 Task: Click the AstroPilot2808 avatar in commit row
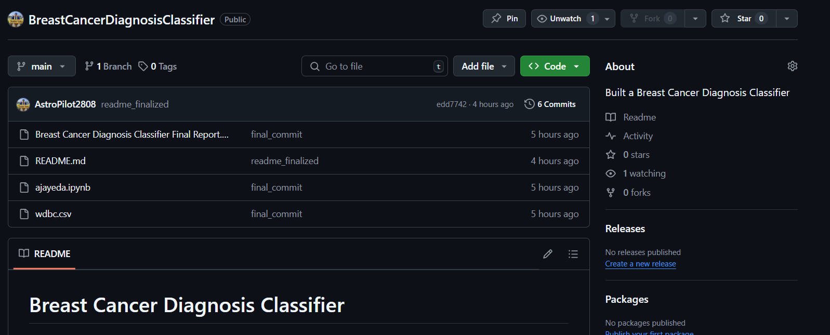click(23, 104)
